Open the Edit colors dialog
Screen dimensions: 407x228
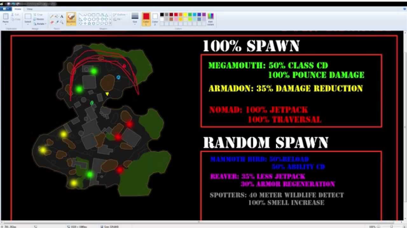(210, 19)
